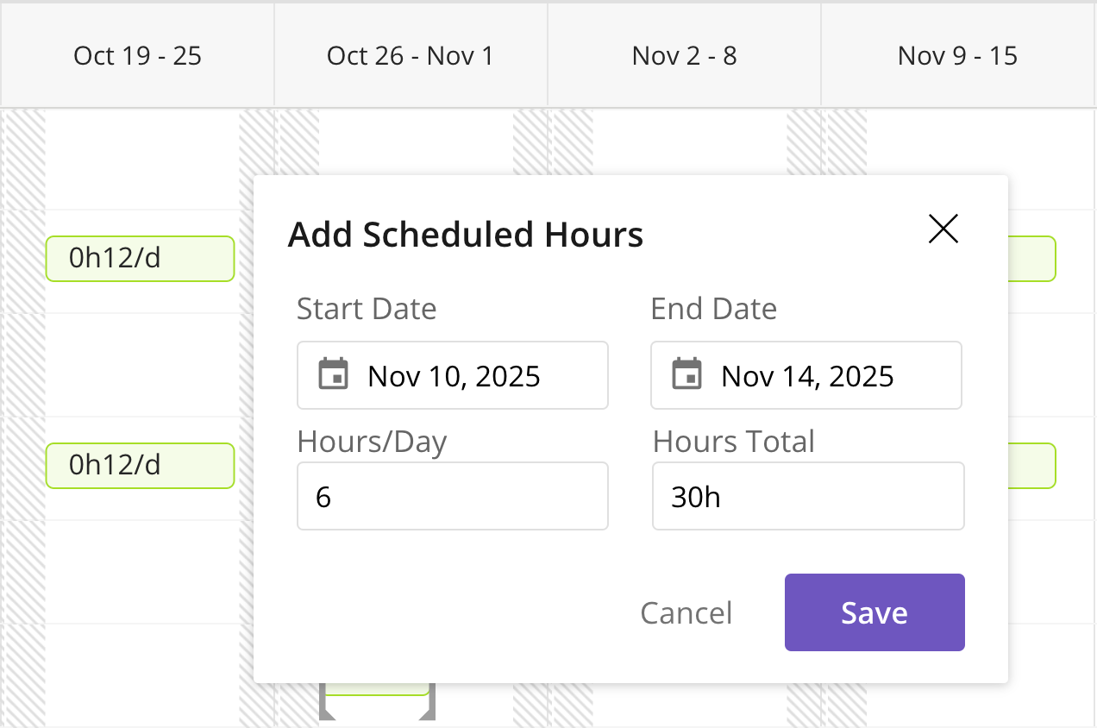Select the top 0h12/d scheduled block
The image size is (1097, 728).
coord(140,259)
